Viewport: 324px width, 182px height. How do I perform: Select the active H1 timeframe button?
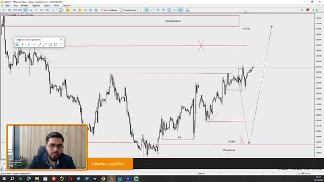tap(25, 10)
